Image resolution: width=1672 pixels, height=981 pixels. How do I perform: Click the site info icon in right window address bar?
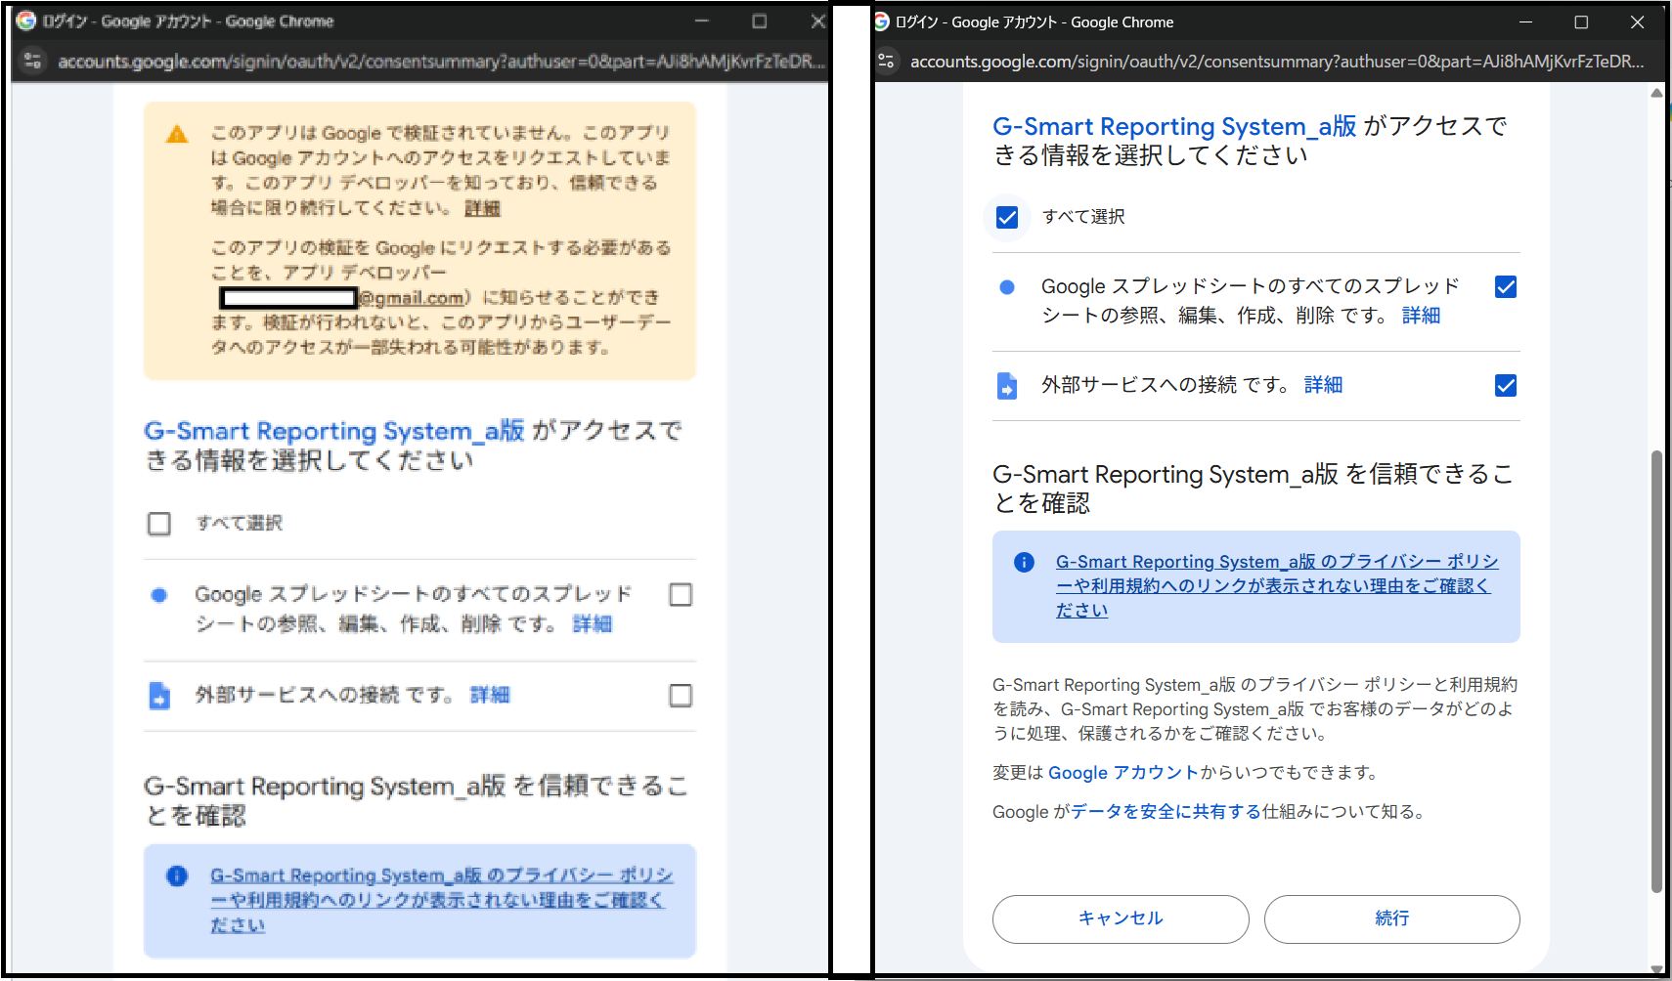tap(886, 61)
